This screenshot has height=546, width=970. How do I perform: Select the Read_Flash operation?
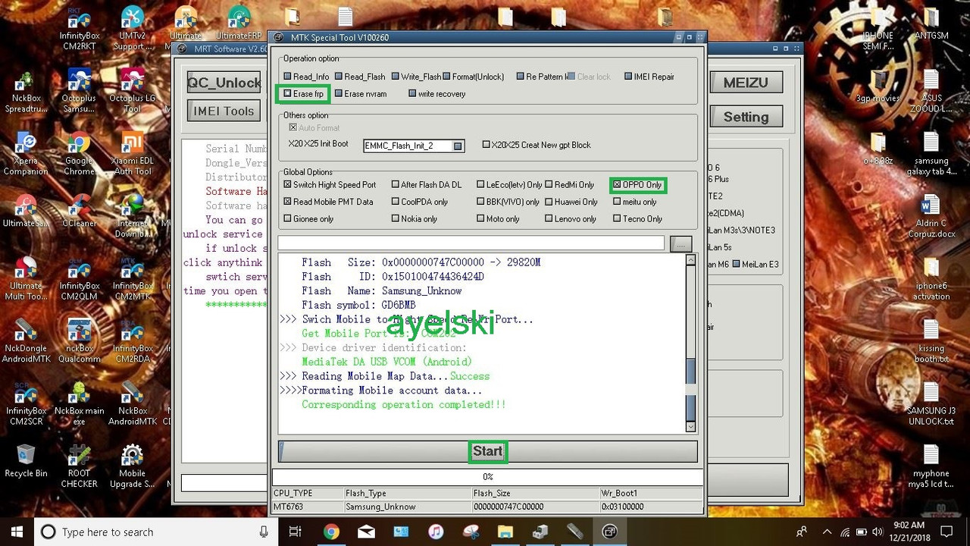pos(360,77)
